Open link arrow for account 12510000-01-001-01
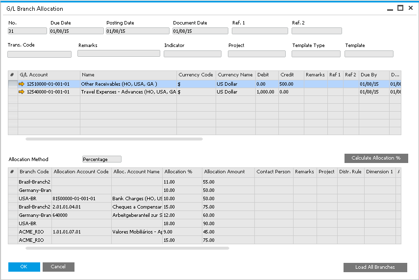 (x=22, y=84)
